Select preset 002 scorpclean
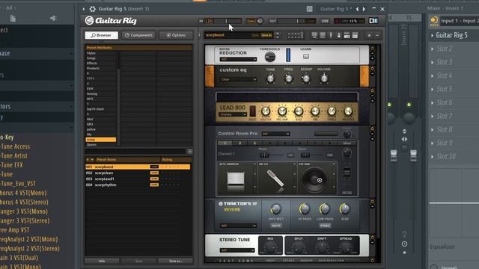 point(138,173)
